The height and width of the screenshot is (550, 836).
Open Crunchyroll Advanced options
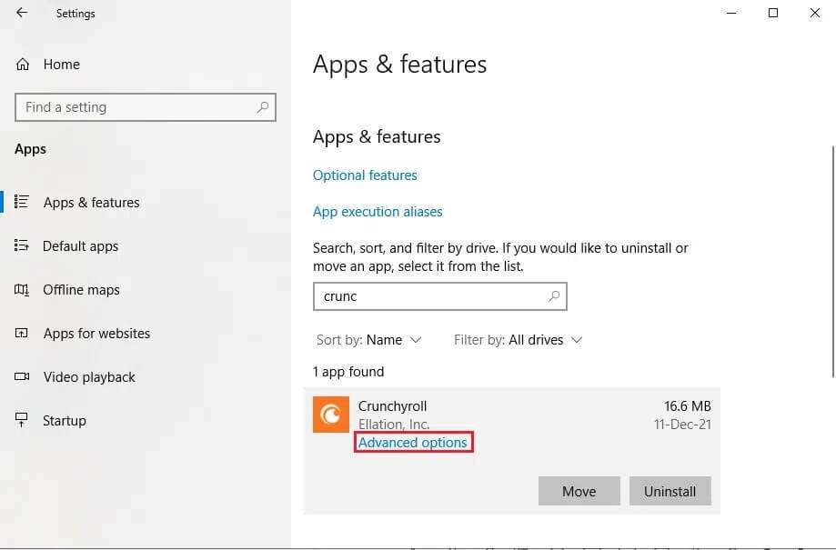413,443
